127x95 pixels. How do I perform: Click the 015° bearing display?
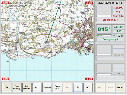tap(104, 29)
